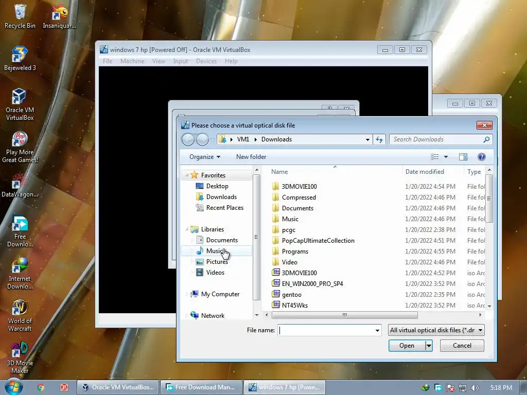Launch World of Warcraft desktop icon
Viewport: 527px width, 395px height.
[20, 315]
